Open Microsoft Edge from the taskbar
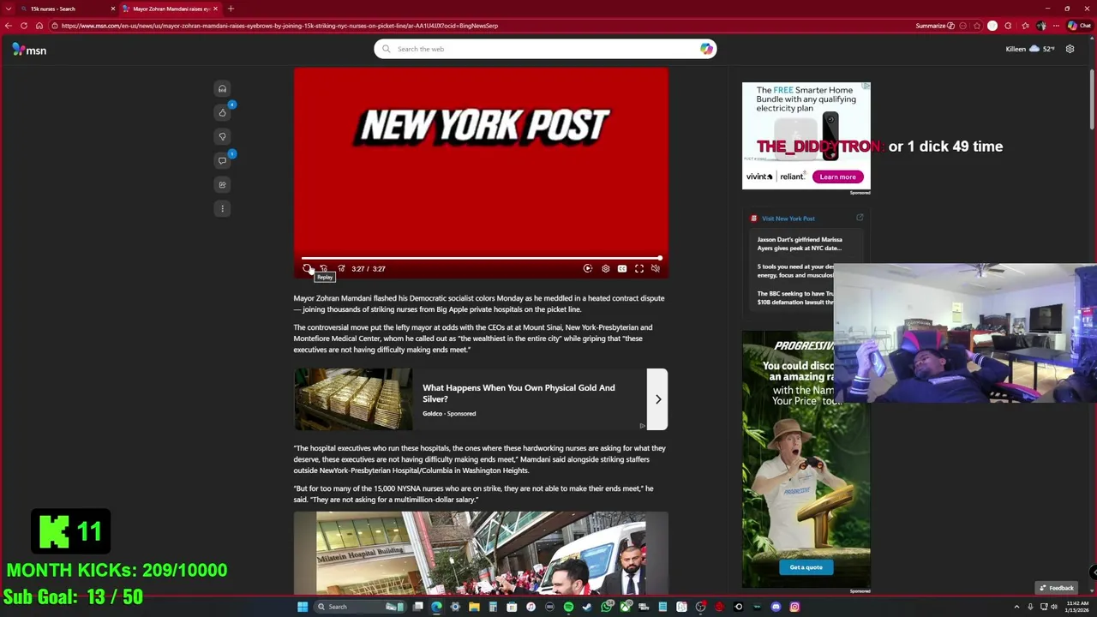The height and width of the screenshot is (617, 1097). [x=436, y=607]
